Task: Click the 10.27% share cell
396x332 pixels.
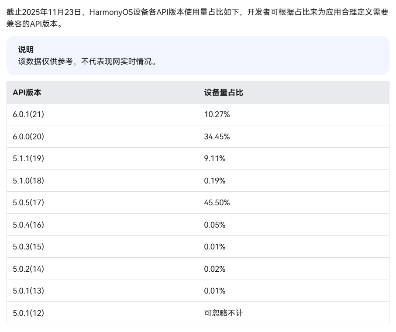Action: (217, 114)
